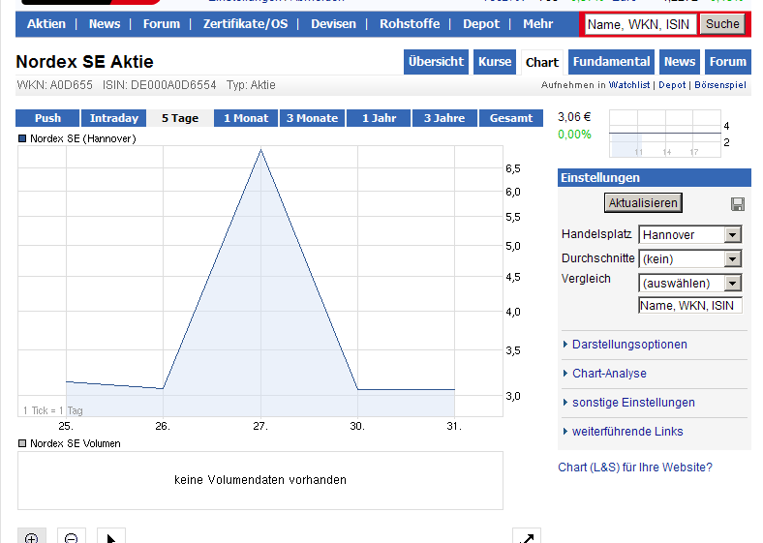
Task: Open the News item in top navigation bar
Action: (x=105, y=24)
